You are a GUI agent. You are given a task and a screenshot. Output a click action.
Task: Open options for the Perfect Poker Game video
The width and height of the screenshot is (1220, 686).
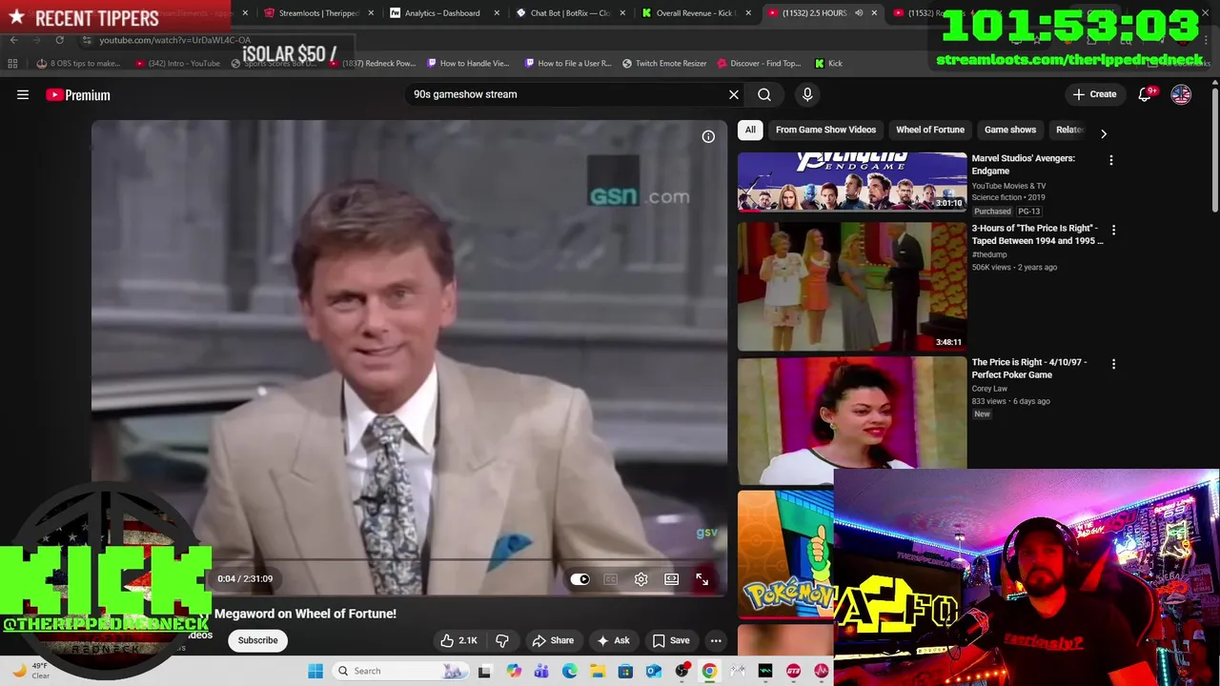[1113, 364]
